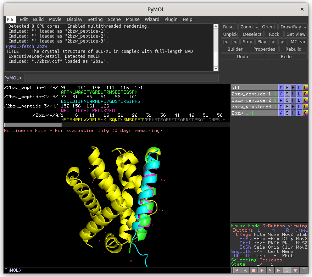Open Action menu for 2bzw_peptide-2
Screen dimensions: 312x277
281,100
